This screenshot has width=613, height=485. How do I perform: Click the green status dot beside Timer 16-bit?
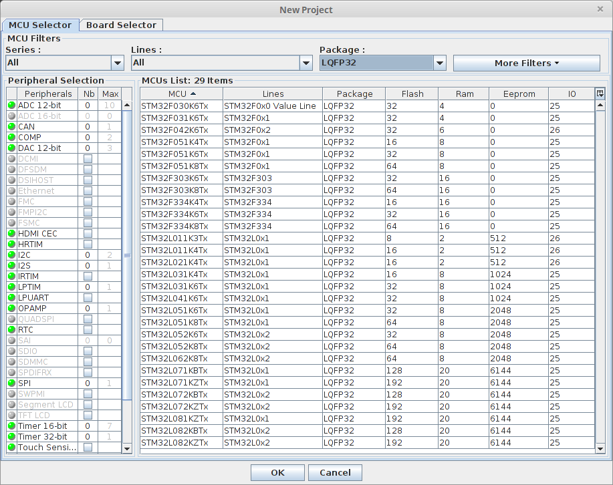click(x=12, y=426)
